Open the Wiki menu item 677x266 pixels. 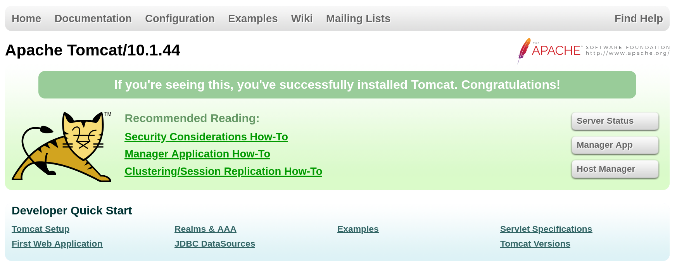click(x=302, y=19)
